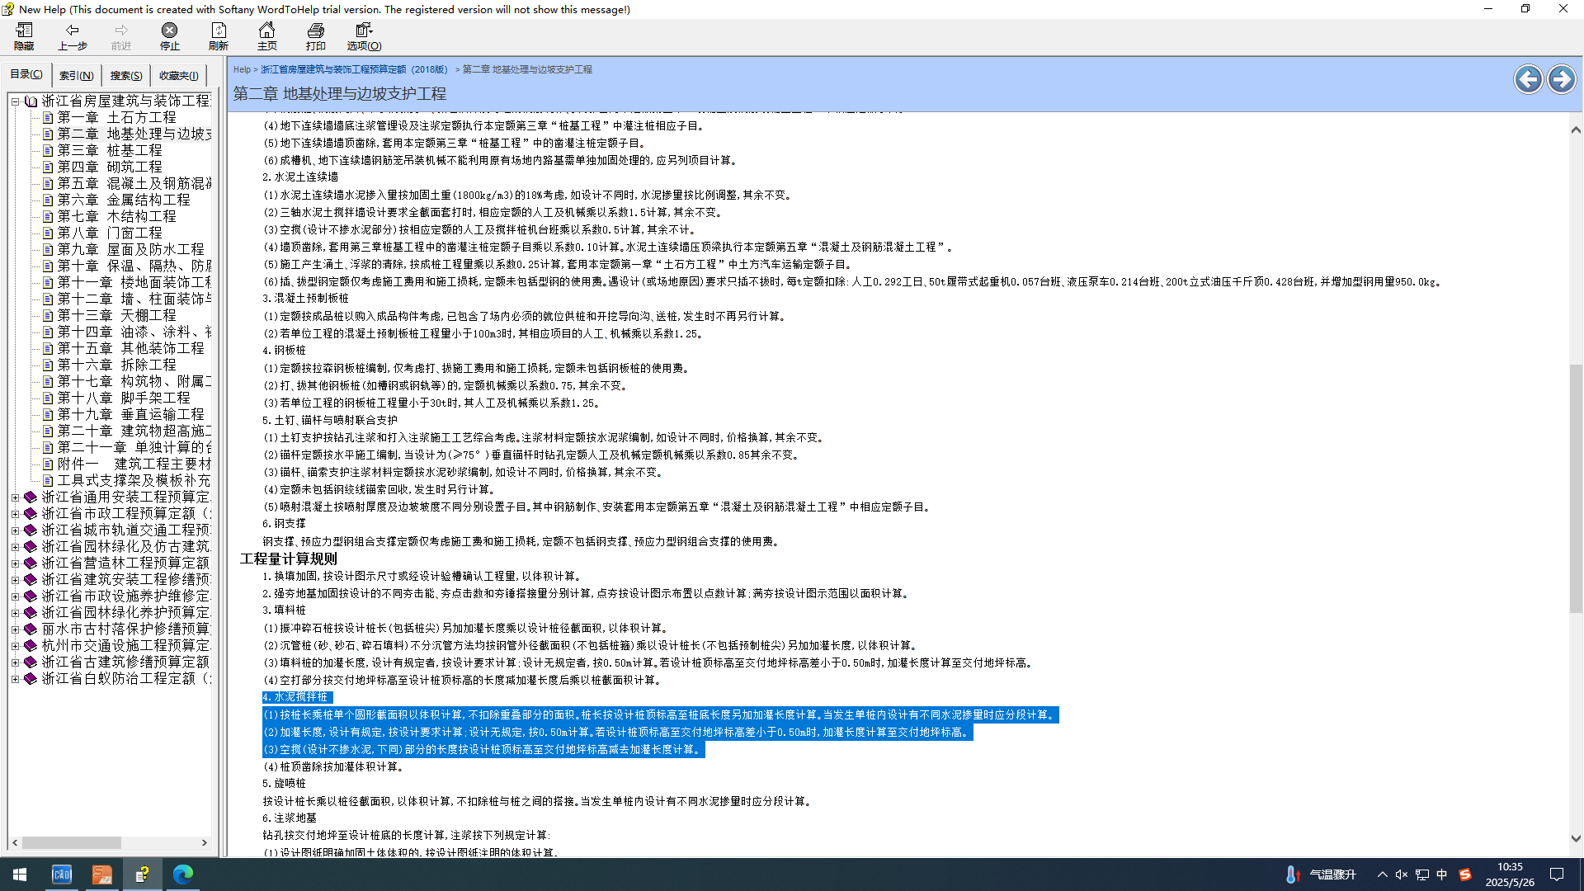Click the Help breadcrumb link
Image resolution: width=1584 pixels, height=891 pixels.
[x=242, y=69]
